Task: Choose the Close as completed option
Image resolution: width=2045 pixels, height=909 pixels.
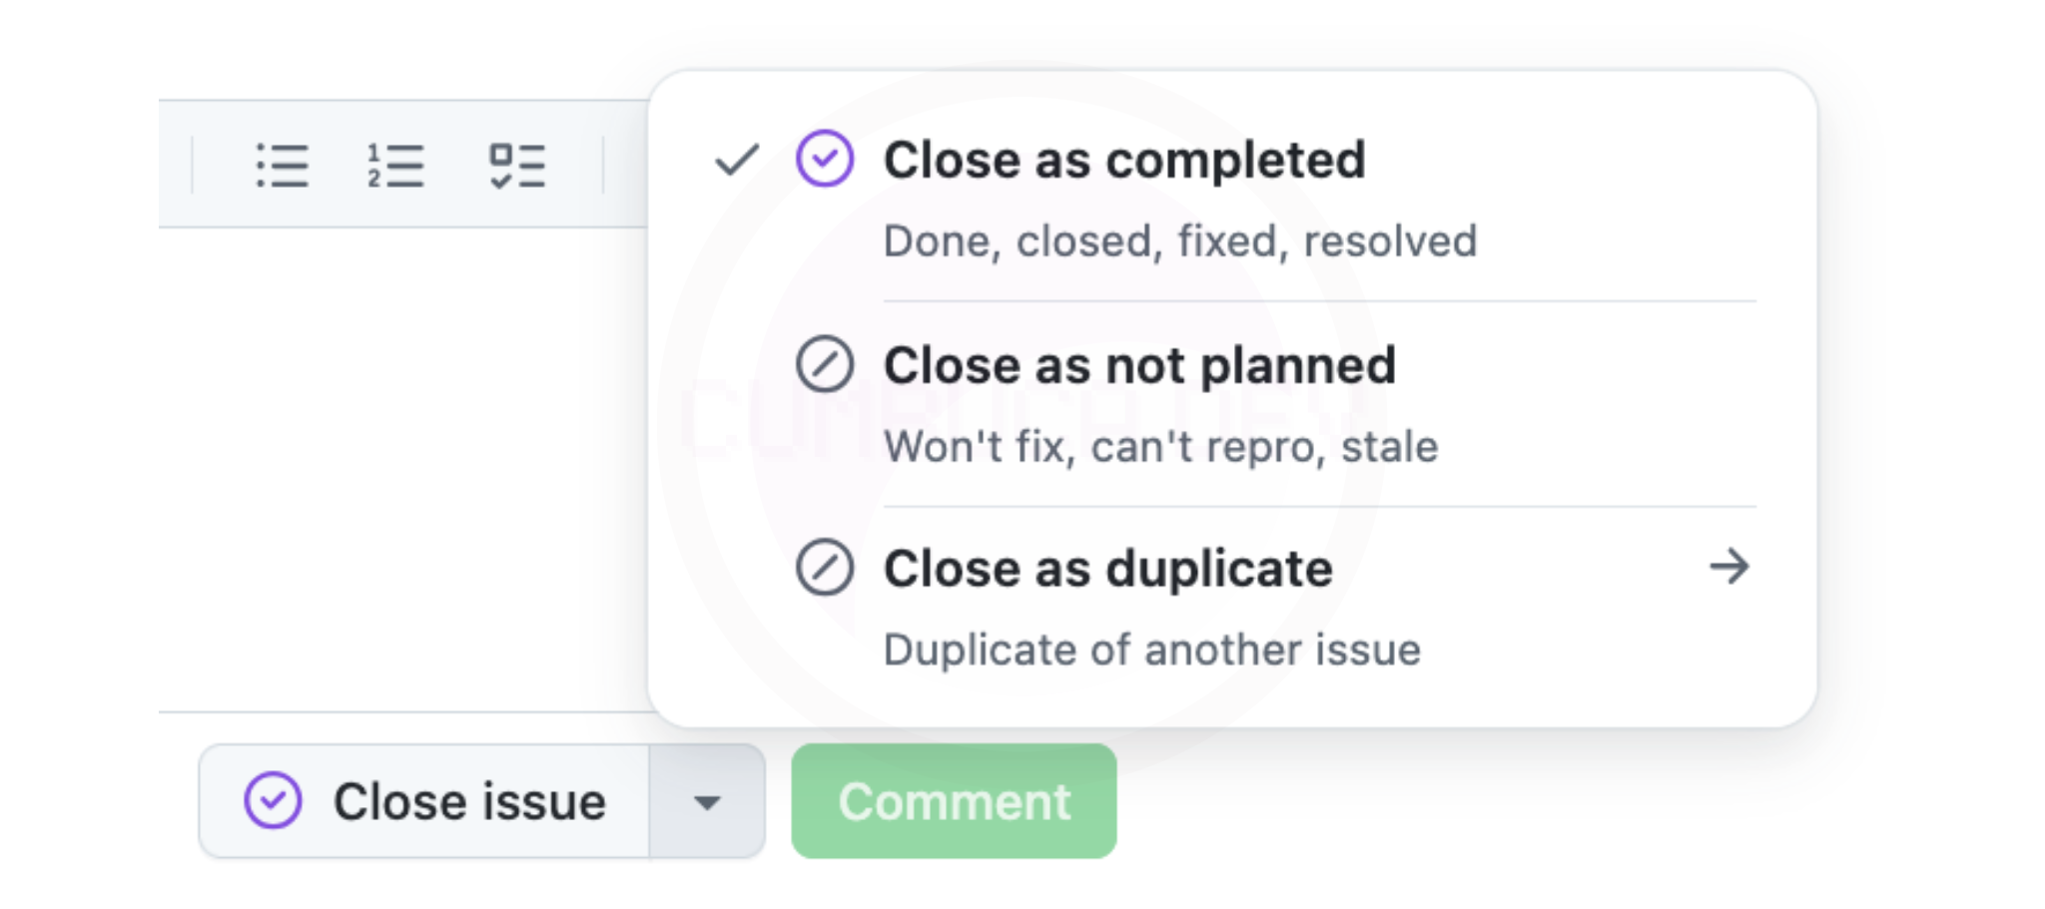Action: coord(1124,160)
